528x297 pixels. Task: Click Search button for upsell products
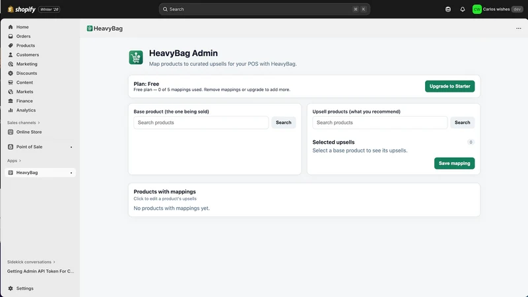pyautogui.click(x=463, y=123)
